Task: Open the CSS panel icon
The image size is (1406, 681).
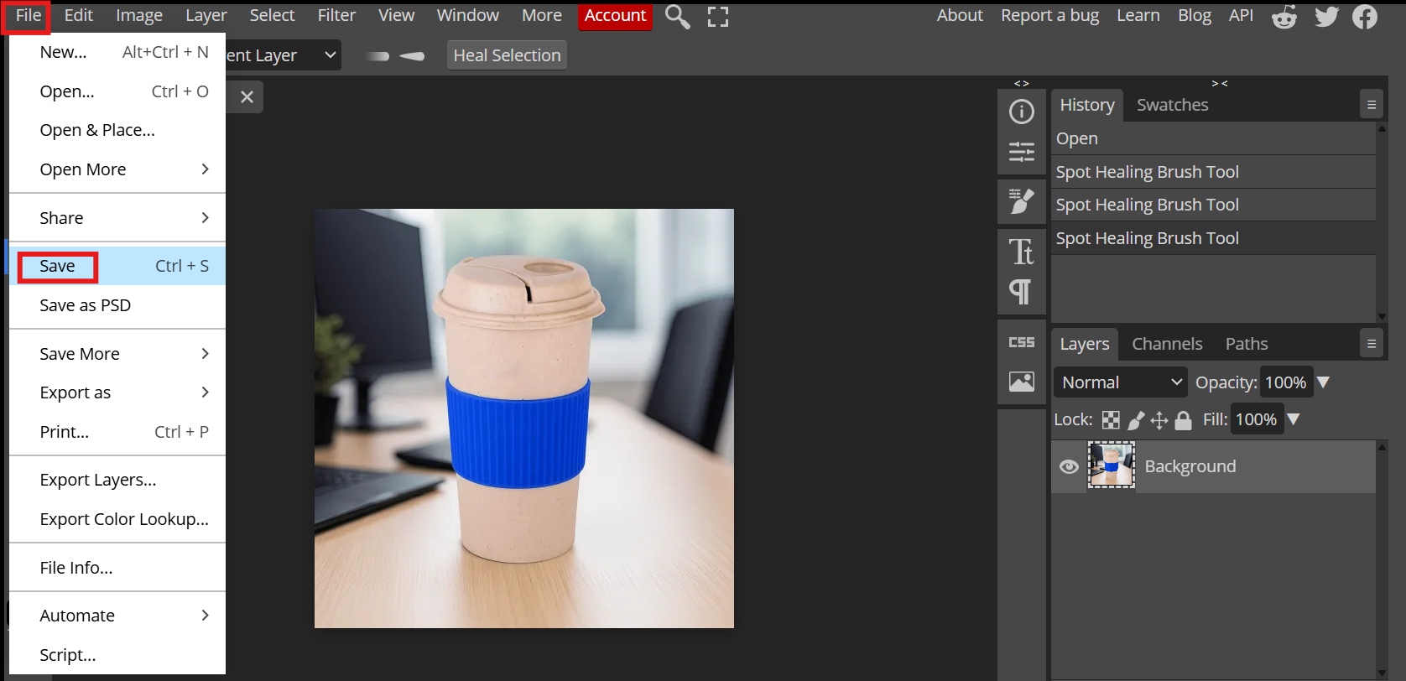Action: 1022,342
